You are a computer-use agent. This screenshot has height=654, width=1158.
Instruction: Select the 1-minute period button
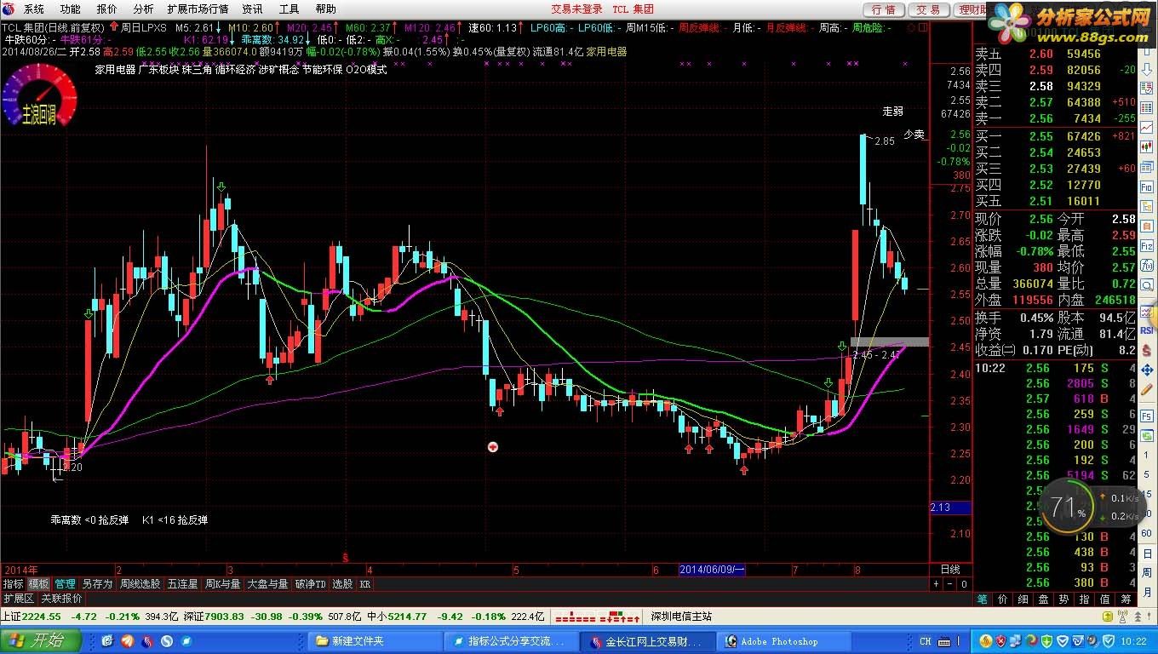(x=1147, y=456)
